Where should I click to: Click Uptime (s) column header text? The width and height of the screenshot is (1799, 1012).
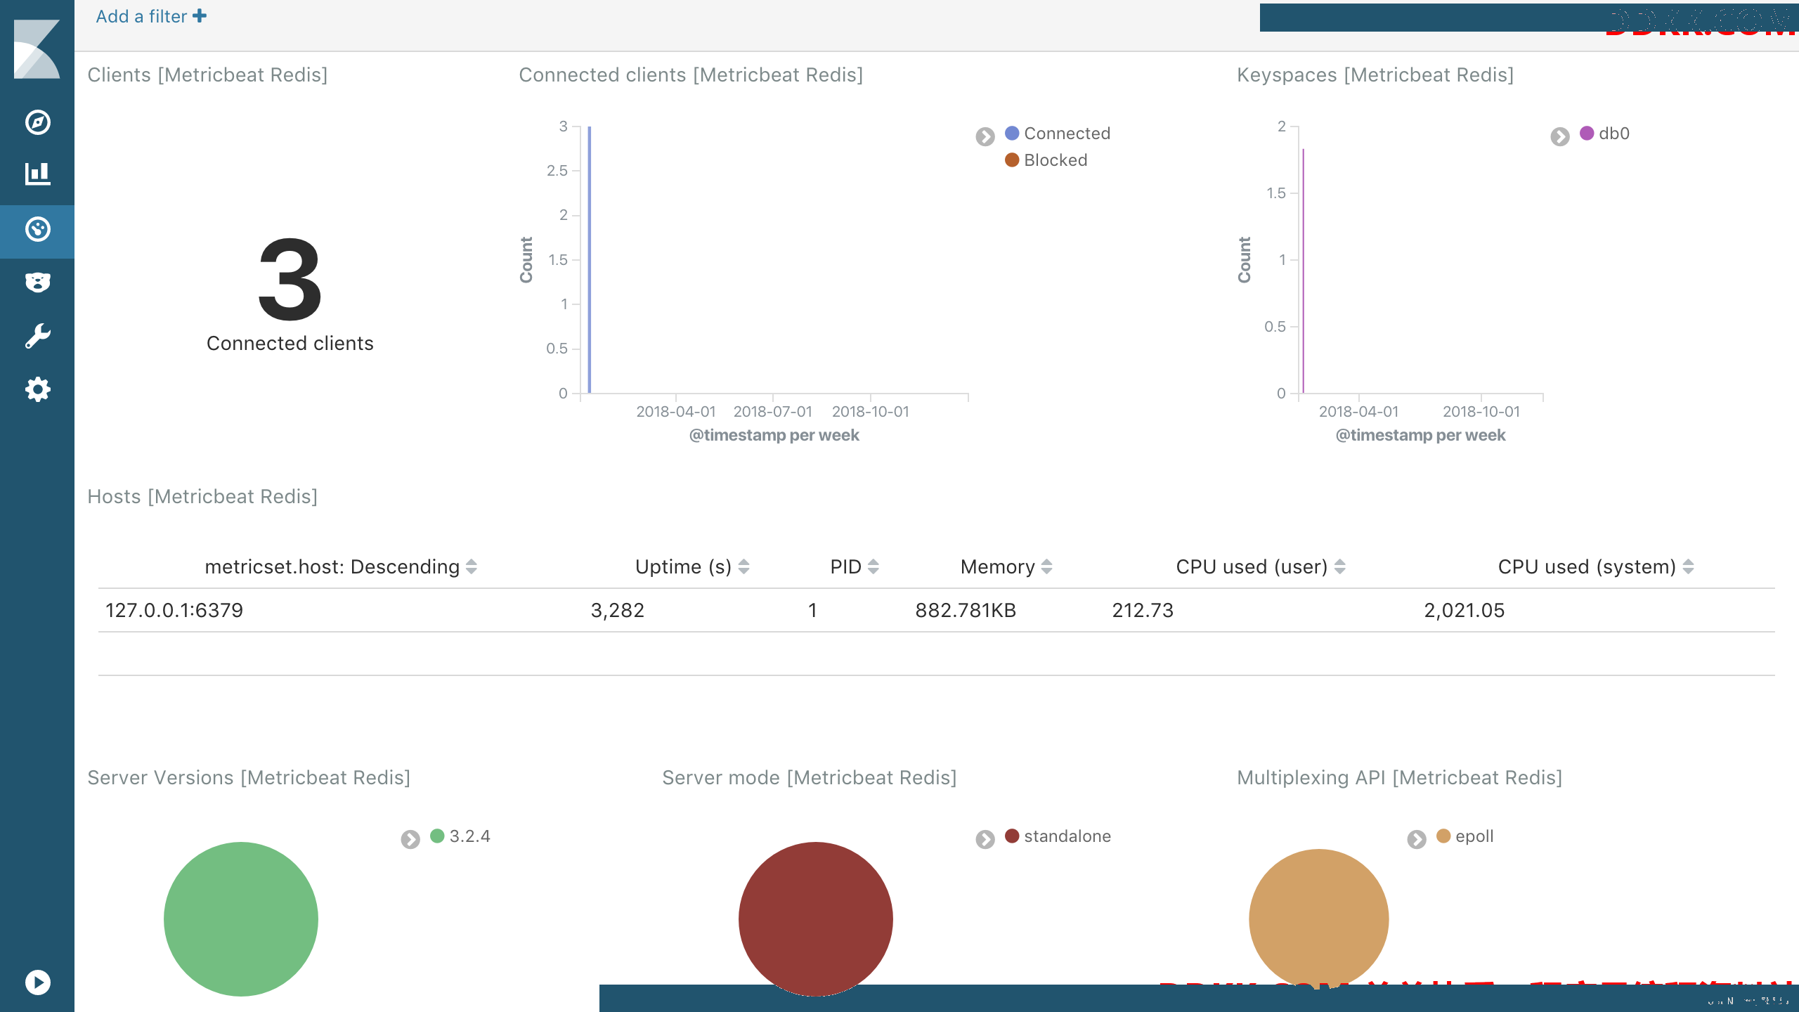684,567
